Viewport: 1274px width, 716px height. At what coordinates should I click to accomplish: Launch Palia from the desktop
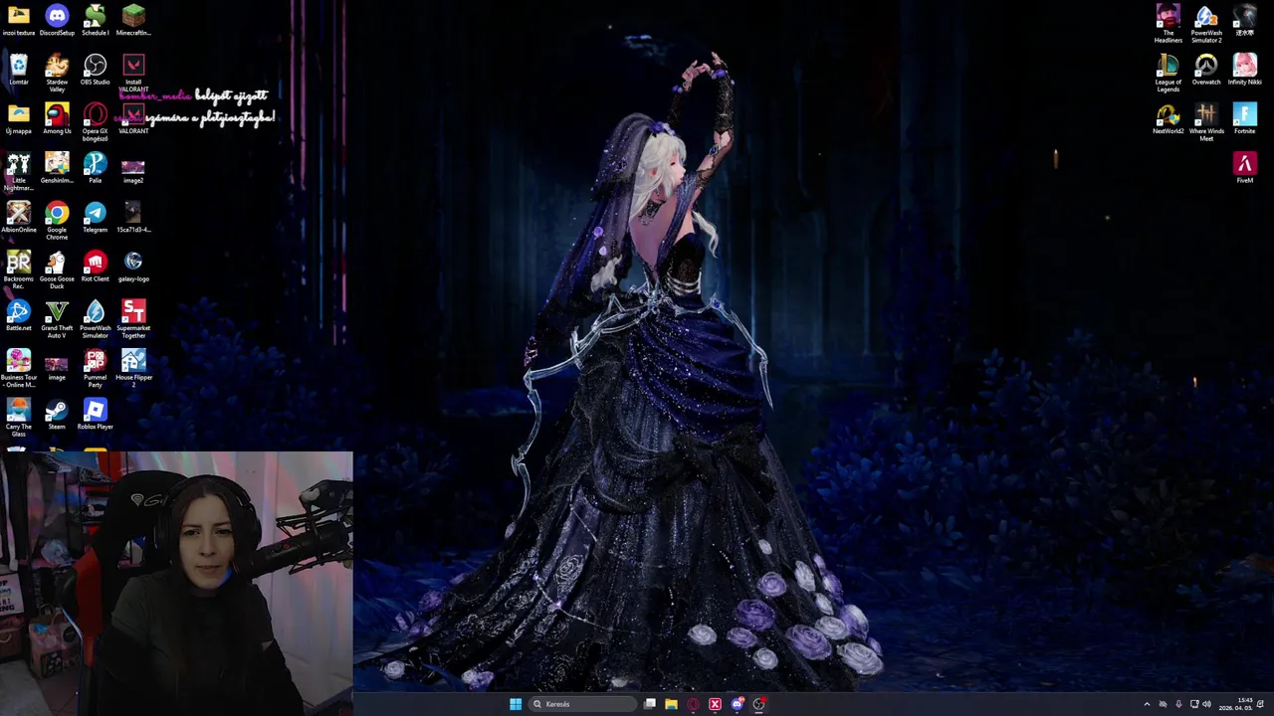tap(95, 167)
